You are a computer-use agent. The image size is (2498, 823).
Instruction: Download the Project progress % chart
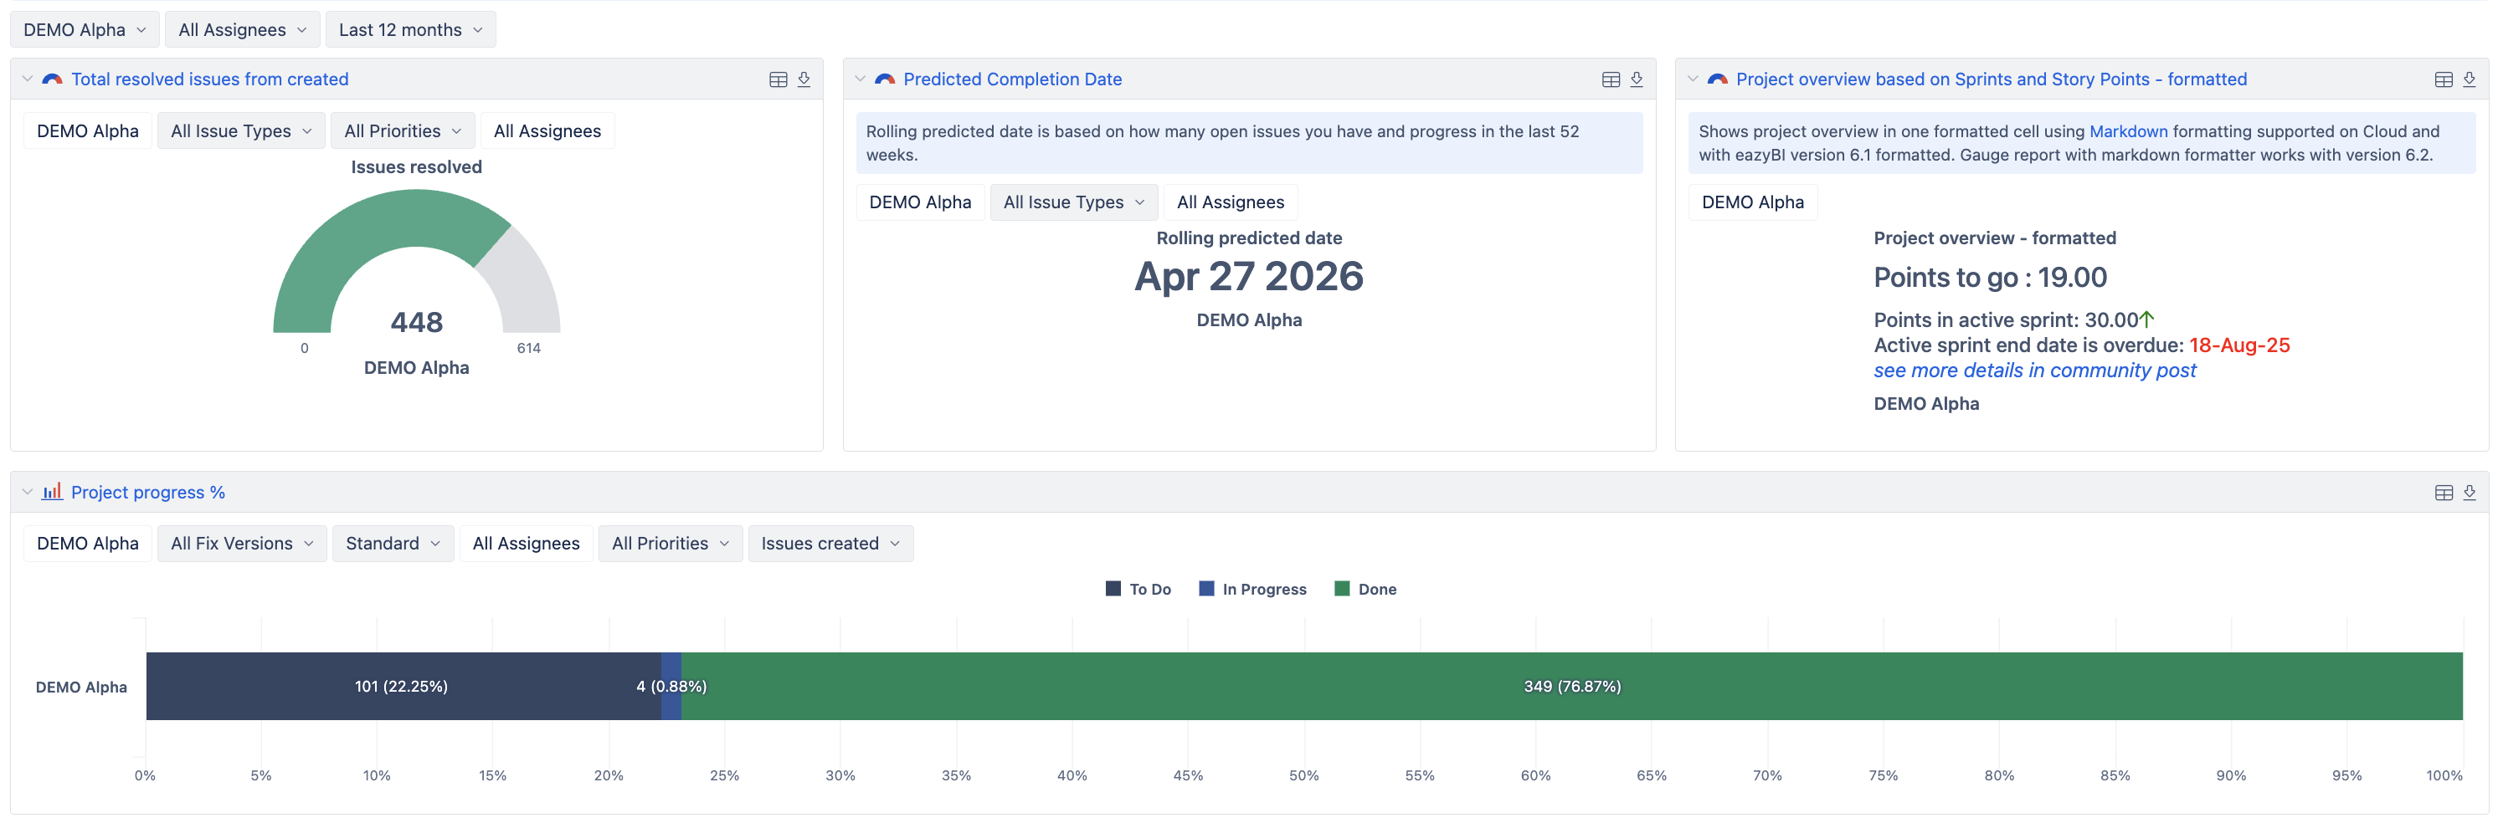coord(2470,493)
